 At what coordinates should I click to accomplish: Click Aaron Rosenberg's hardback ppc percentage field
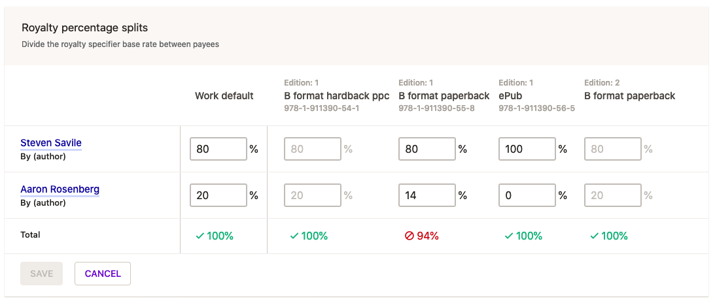312,195
